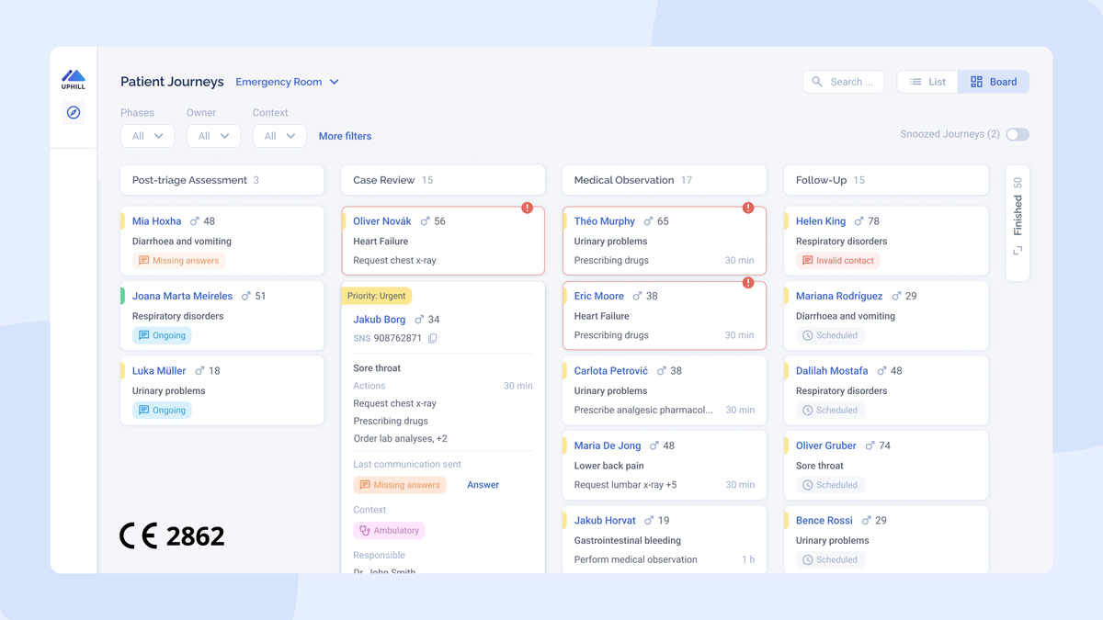Click red alert icon on Oliver Novák card
Viewport: 1103px width, 620px height.
(x=527, y=208)
